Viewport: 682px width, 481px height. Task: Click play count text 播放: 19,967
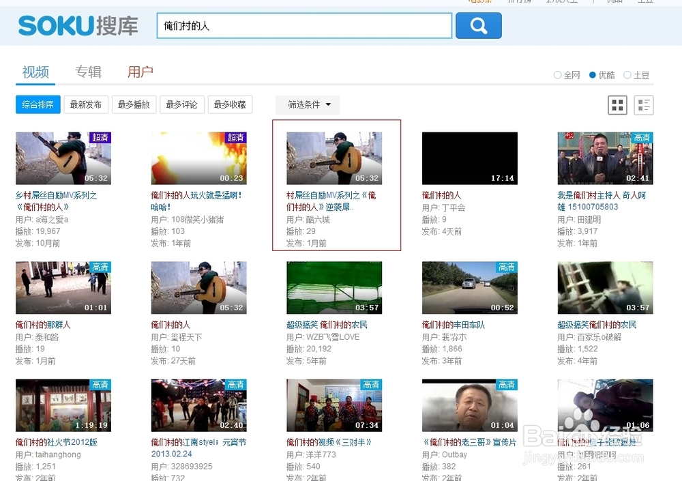(x=38, y=231)
